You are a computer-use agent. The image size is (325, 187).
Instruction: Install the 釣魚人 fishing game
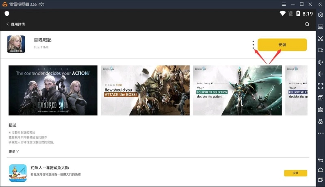295,173
